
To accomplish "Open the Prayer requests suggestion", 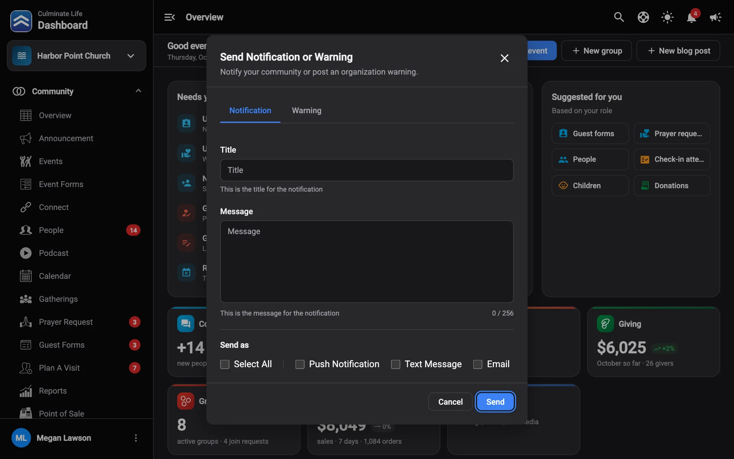I will [x=672, y=133].
